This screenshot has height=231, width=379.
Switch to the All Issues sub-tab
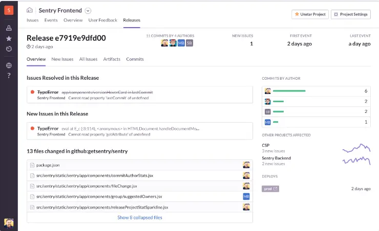click(x=88, y=59)
